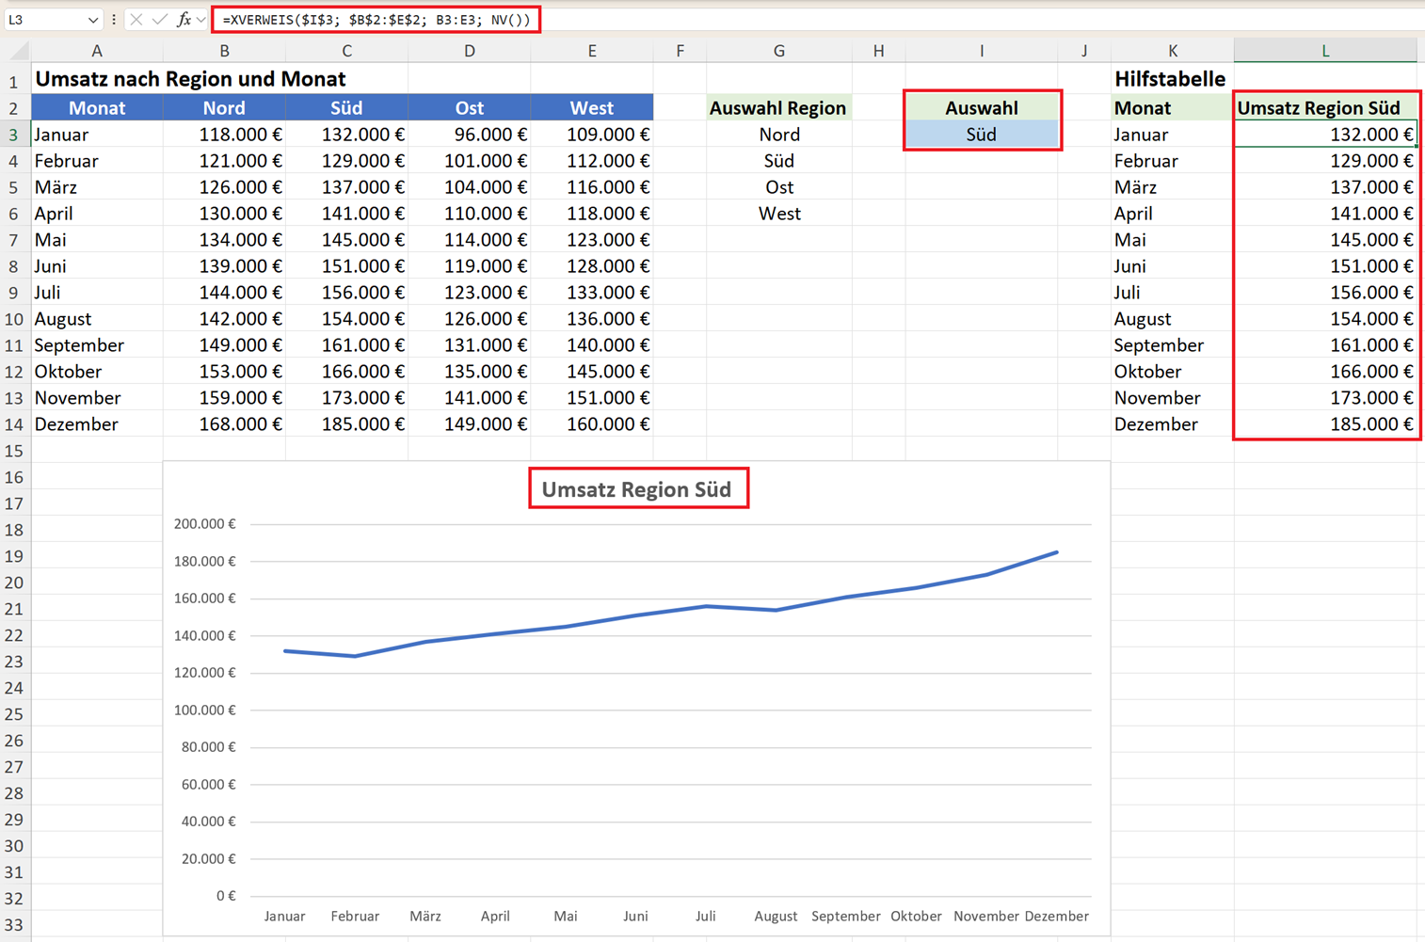
Task: Expand the fx function dropdown arrow
Action: pos(201,20)
